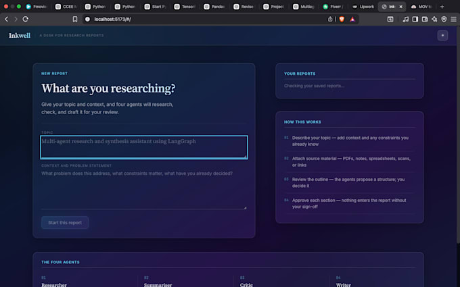Bookmark this page with bookmark icon
Viewport: 460px width, 287px height.
75,19
